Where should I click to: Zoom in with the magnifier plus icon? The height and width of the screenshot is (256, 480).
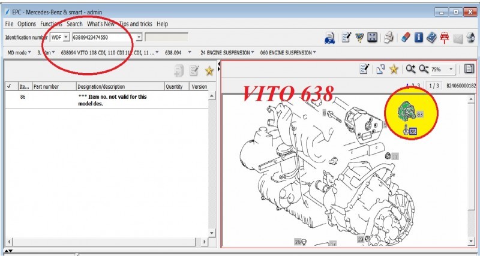410,70
